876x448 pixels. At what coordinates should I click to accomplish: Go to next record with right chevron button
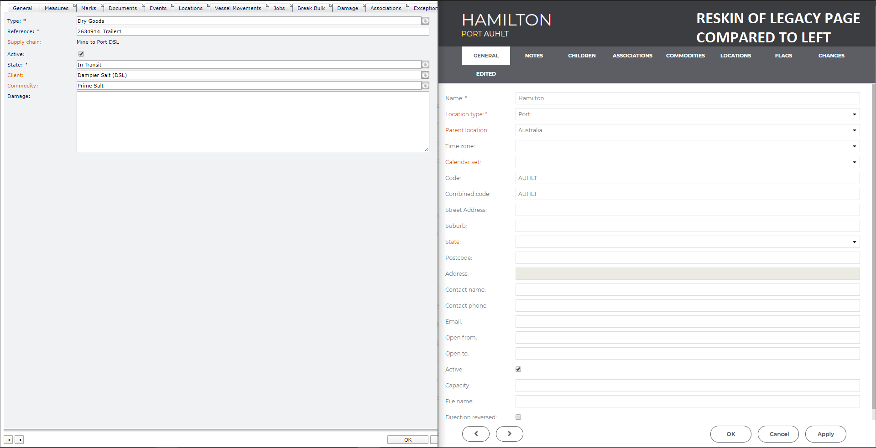click(x=509, y=434)
